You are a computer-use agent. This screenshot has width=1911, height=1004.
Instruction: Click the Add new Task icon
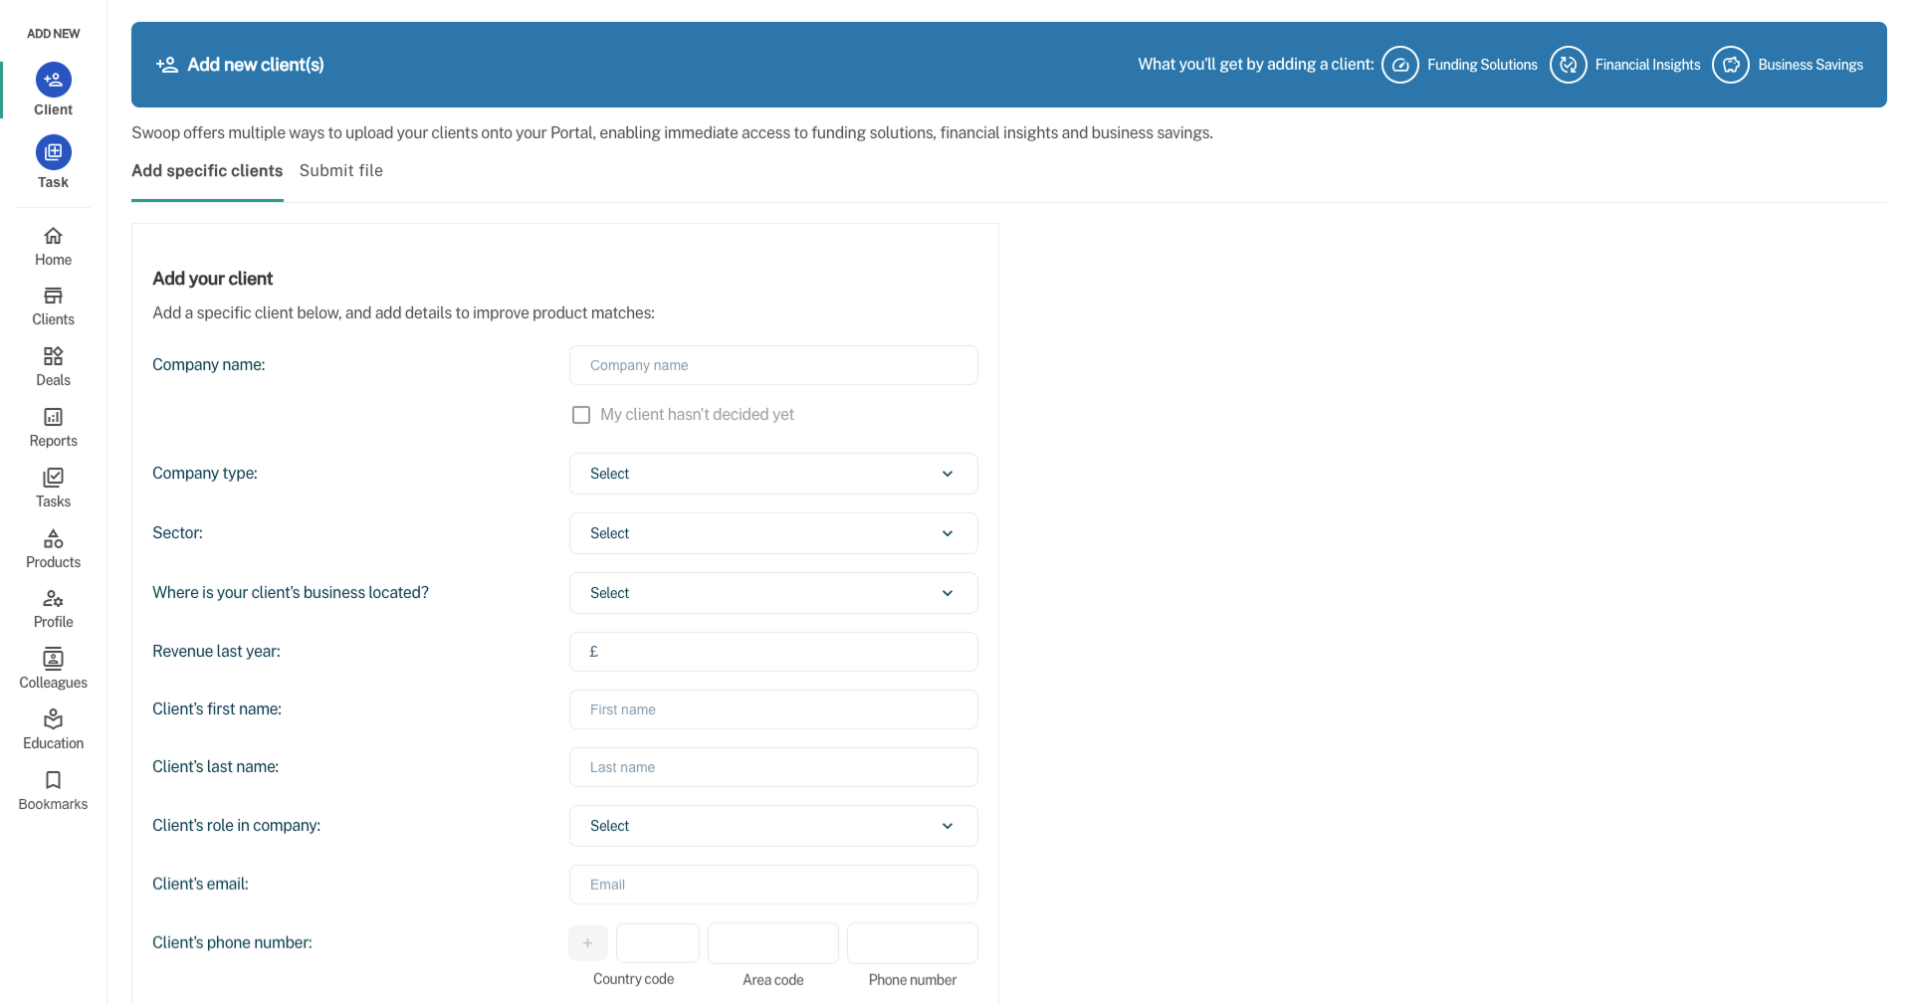(x=53, y=152)
